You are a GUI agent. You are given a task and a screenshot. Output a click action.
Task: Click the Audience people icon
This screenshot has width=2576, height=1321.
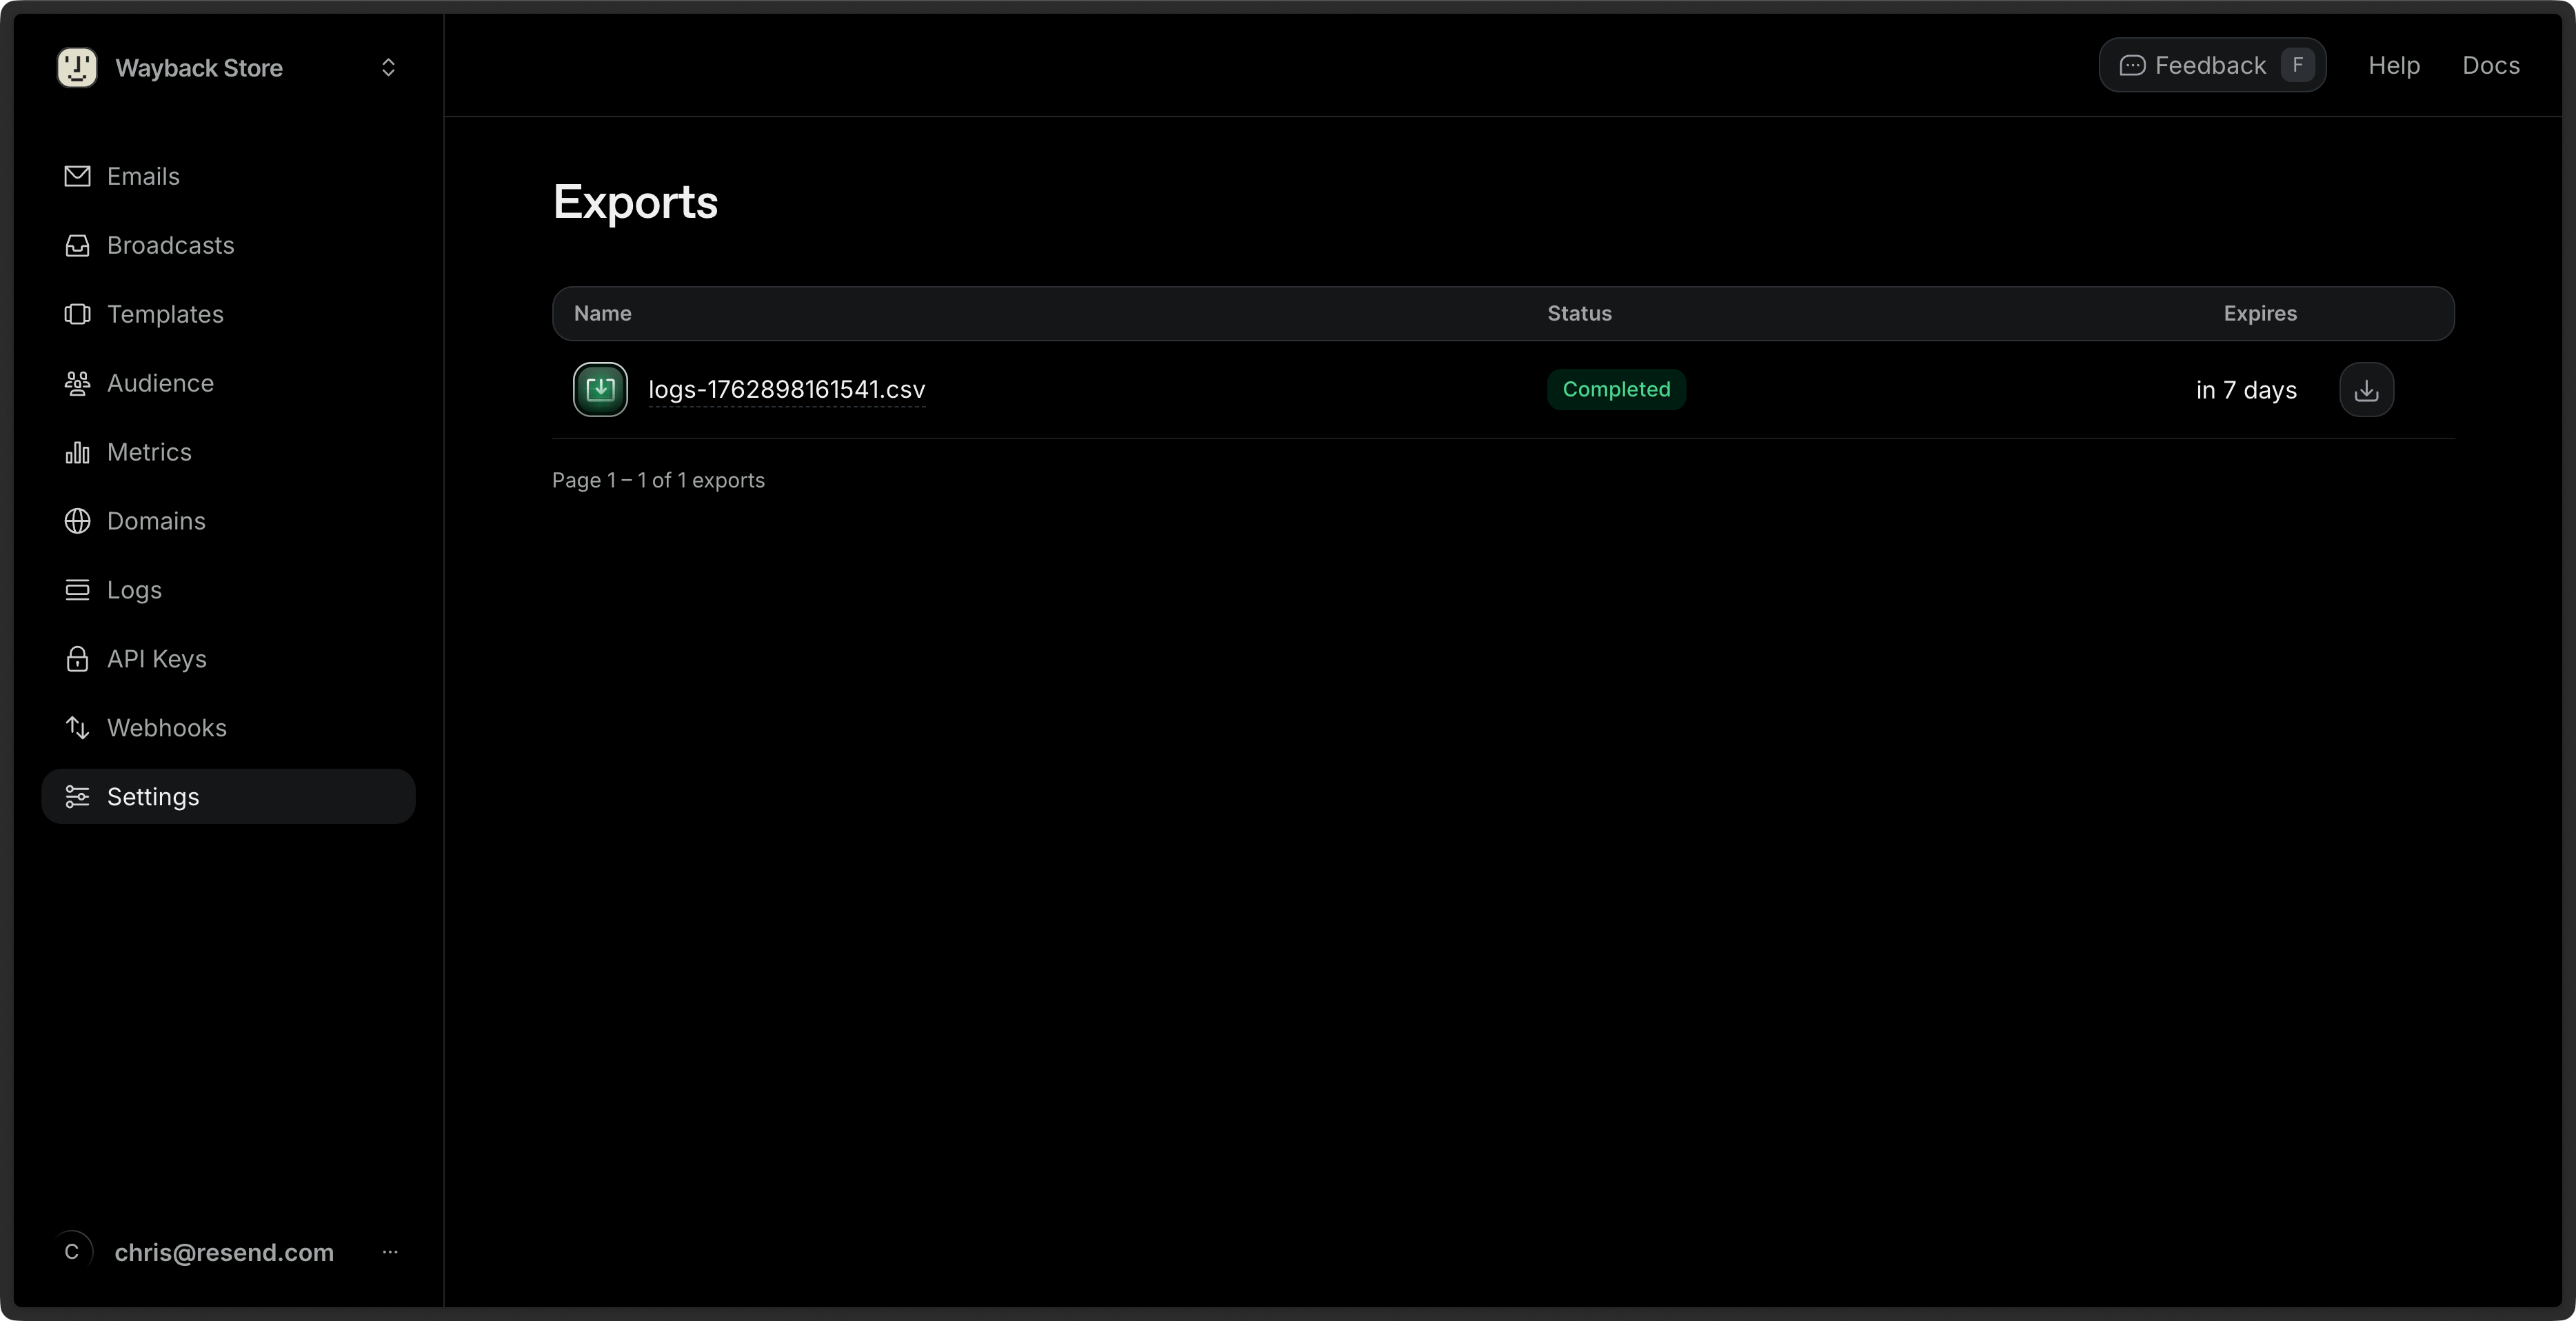coord(77,383)
